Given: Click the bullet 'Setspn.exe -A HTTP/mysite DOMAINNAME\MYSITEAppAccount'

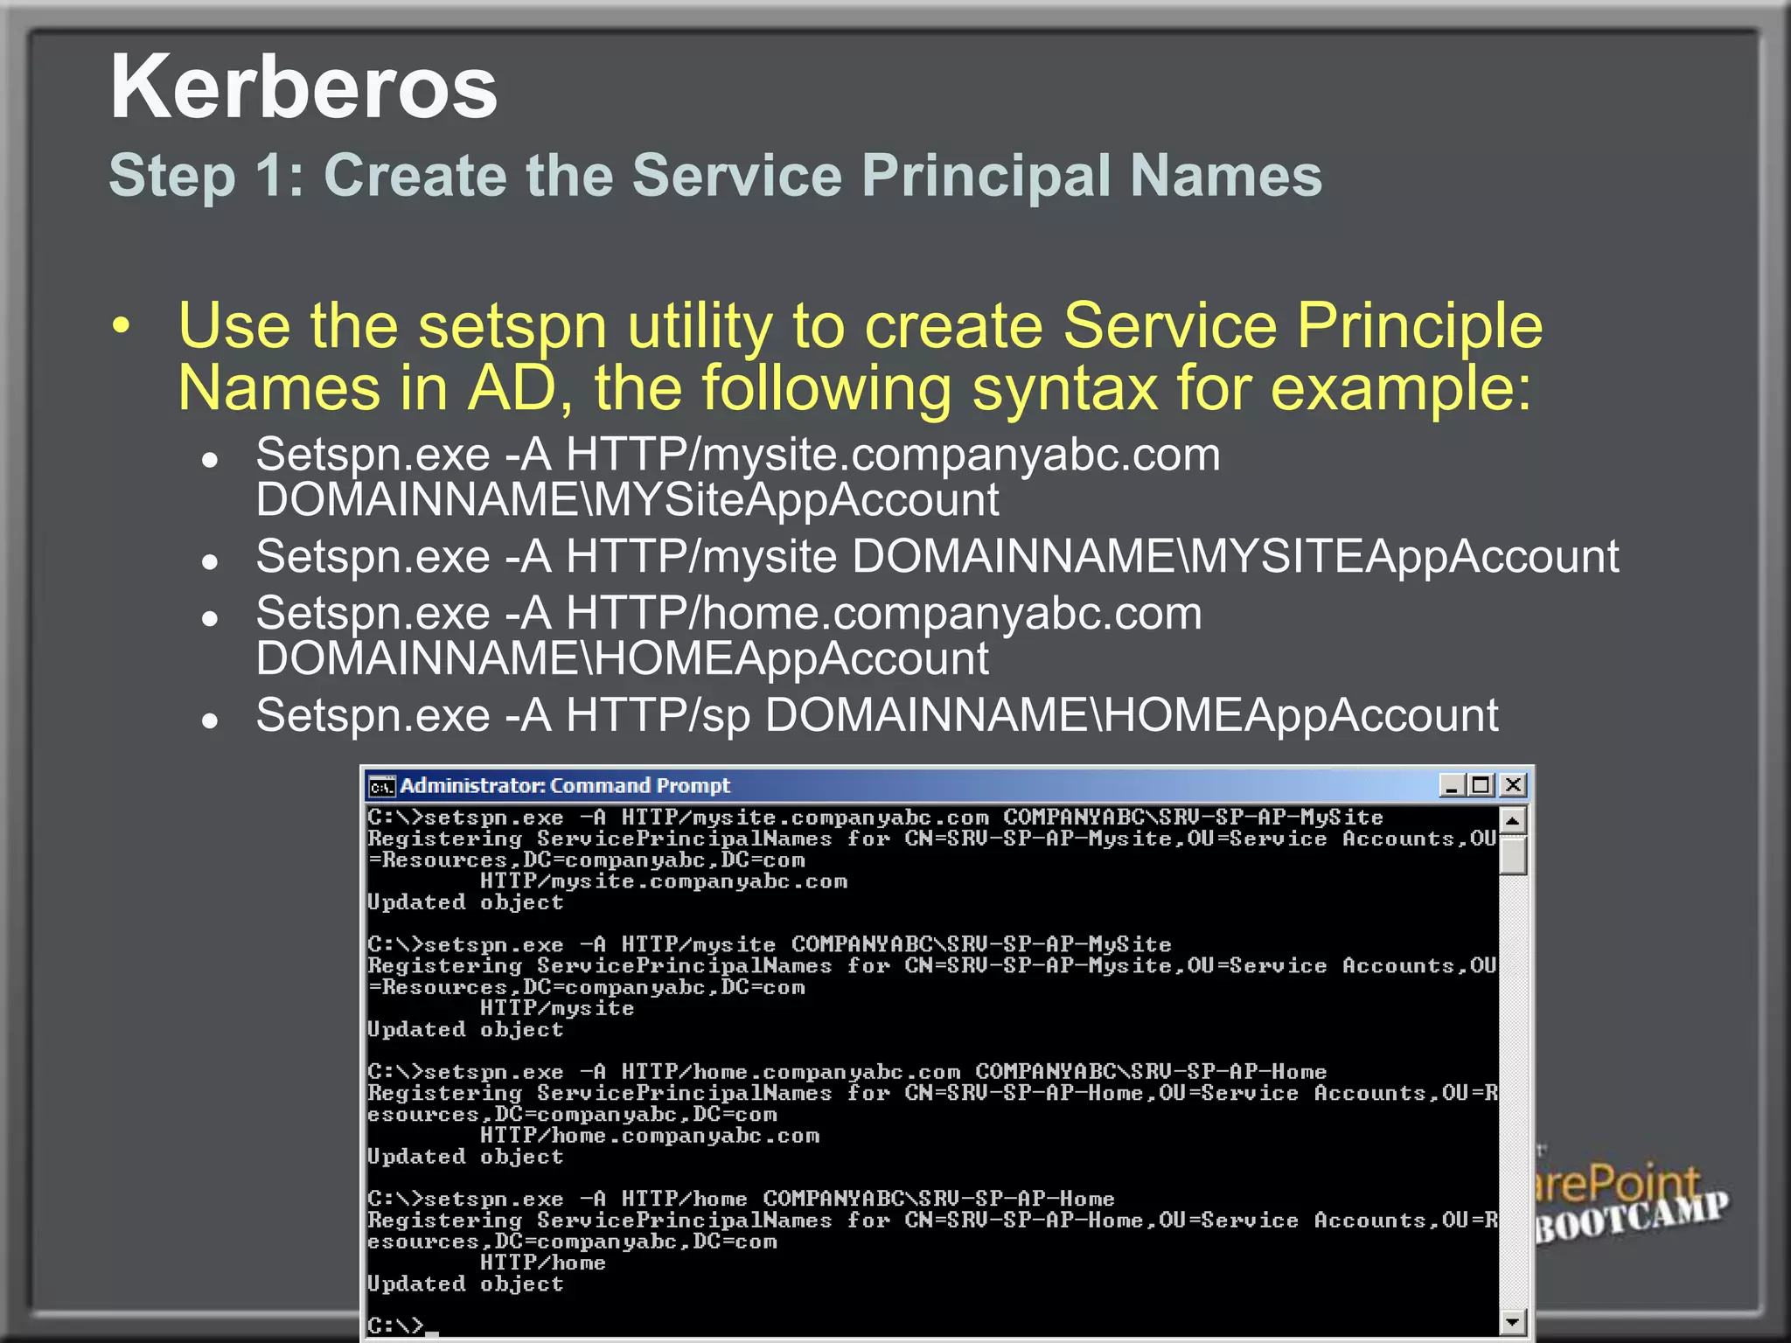Looking at the screenshot, I should (x=937, y=557).
